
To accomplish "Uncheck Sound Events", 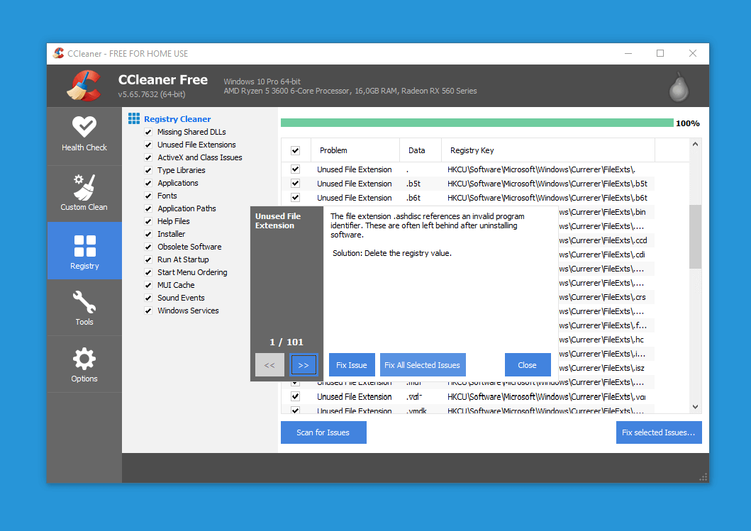I will (148, 298).
